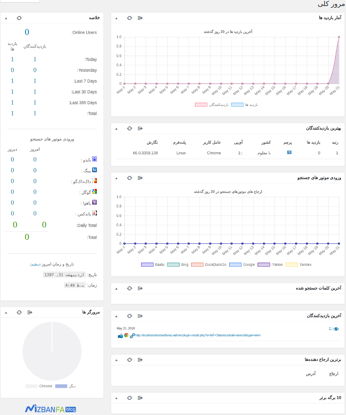This screenshot has height=415, width=346.
Task: Click the Chrome browser icon of latest visitor
Action: [126, 335]
